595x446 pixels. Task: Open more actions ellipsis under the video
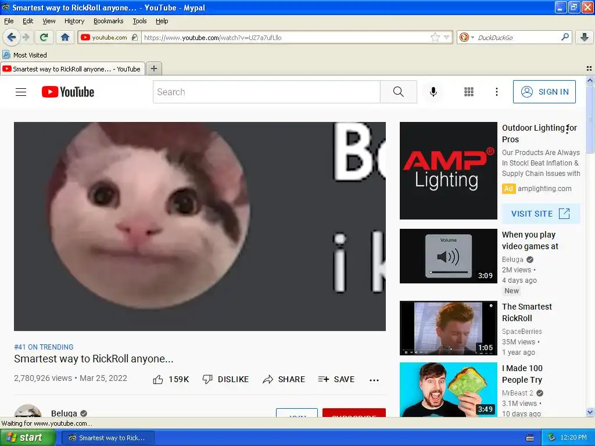click(374, 380)
